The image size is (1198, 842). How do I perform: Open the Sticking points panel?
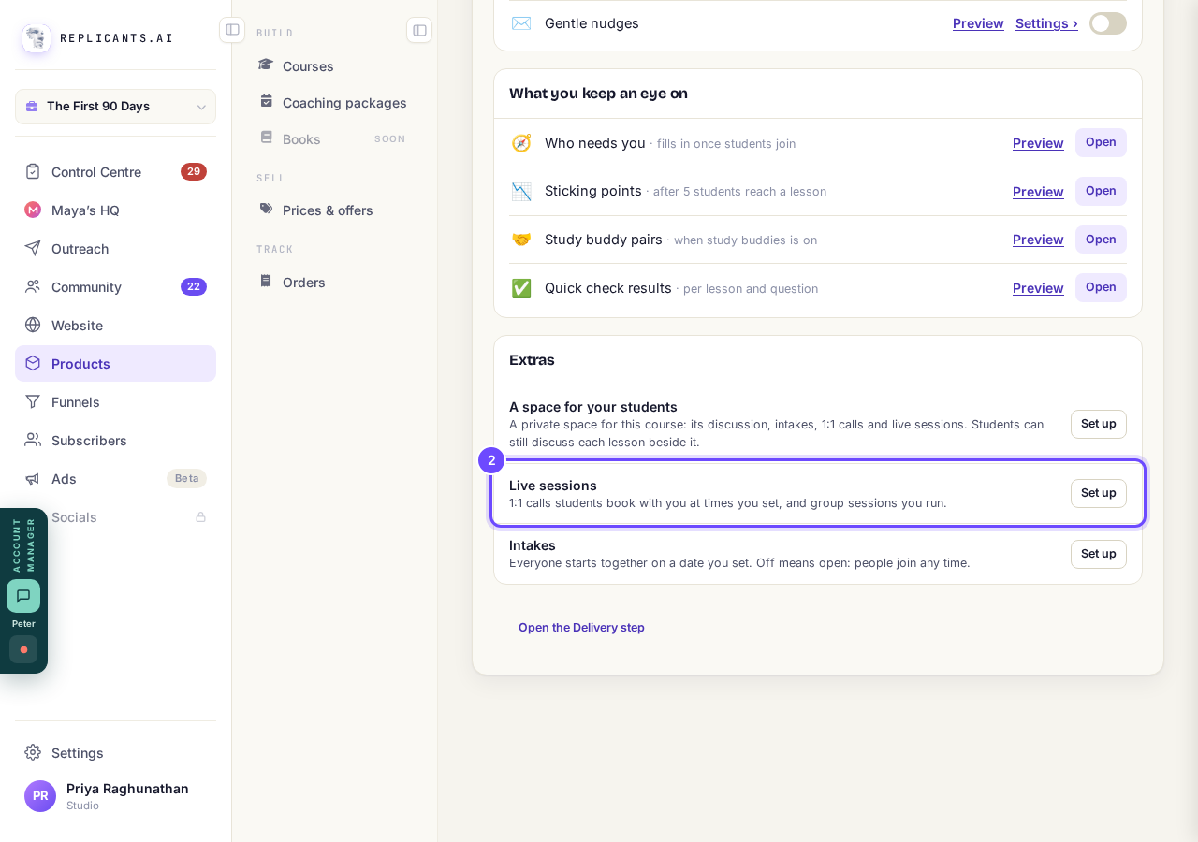[x=1101, y=191]
